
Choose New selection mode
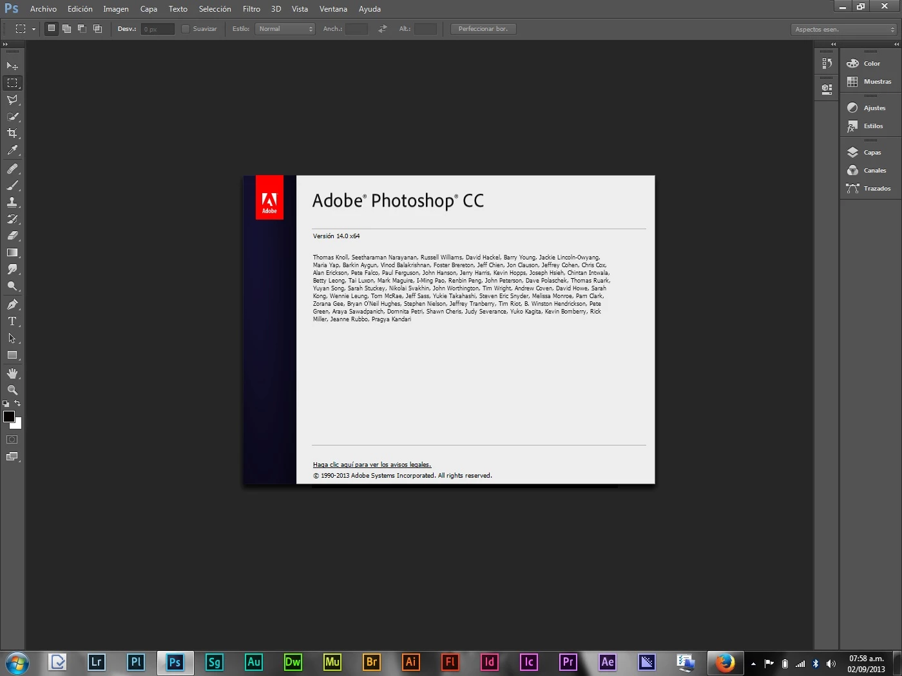click(x=52, y=28)
